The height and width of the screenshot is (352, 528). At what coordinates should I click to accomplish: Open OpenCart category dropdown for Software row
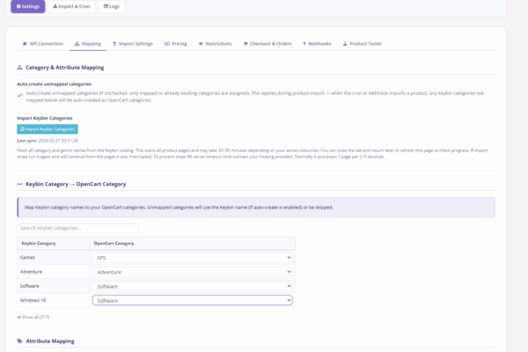pyautogui.click(x=193, y=286)
